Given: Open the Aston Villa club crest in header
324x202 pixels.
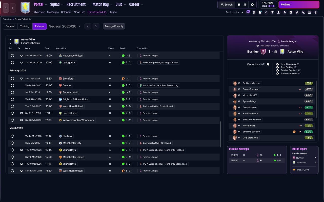Looking at the screenshot, I should (x=25, y=8).
